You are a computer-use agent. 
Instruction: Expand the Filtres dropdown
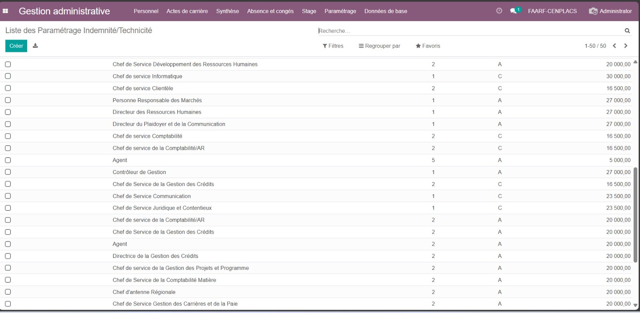(333, 46)
